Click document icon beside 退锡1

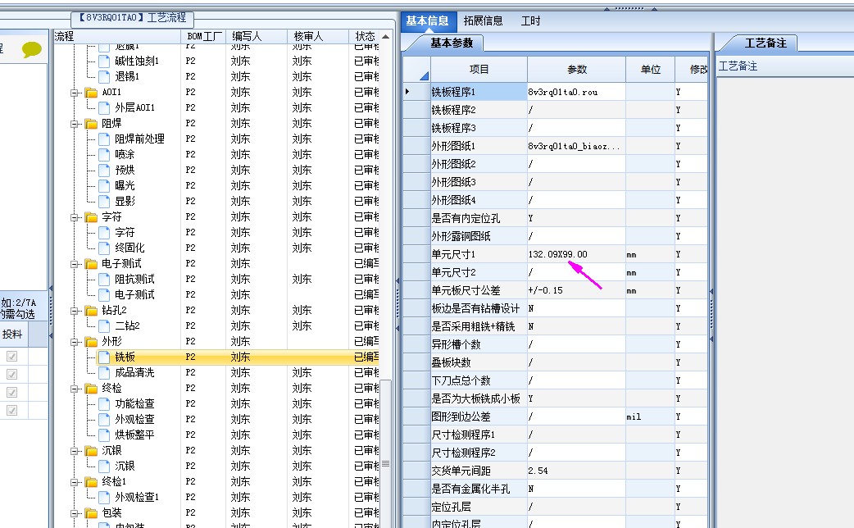tap(104, 76)
